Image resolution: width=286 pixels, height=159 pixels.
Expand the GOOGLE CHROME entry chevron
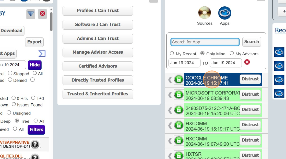point(170,80)
